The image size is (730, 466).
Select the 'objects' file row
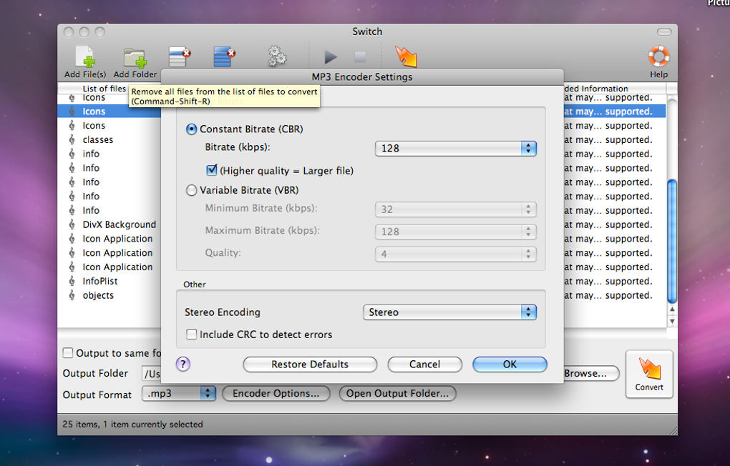pyautogui.click(x=109, y=295)
